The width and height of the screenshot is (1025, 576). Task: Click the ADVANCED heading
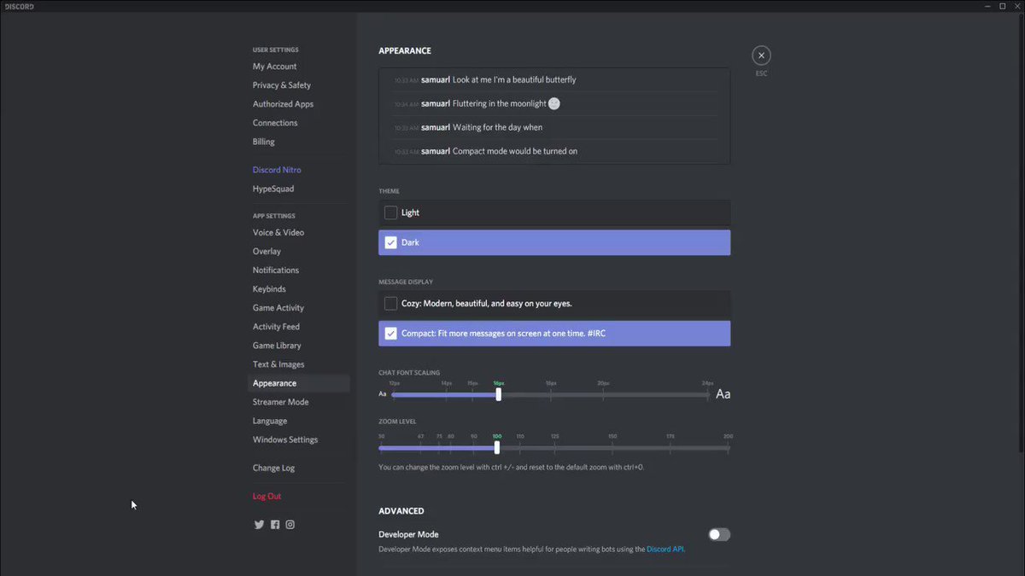[401, 511]
